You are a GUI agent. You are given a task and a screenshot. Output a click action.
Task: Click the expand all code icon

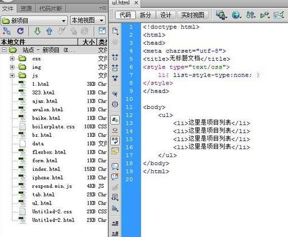(115, 78)
